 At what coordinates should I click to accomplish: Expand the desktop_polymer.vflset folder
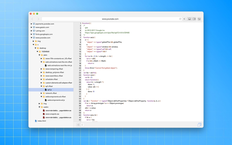pos(41,72)
